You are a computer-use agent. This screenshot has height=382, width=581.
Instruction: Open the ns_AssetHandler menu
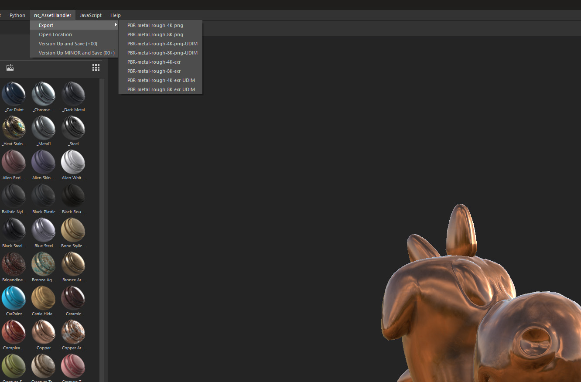(x=52, y=15)
